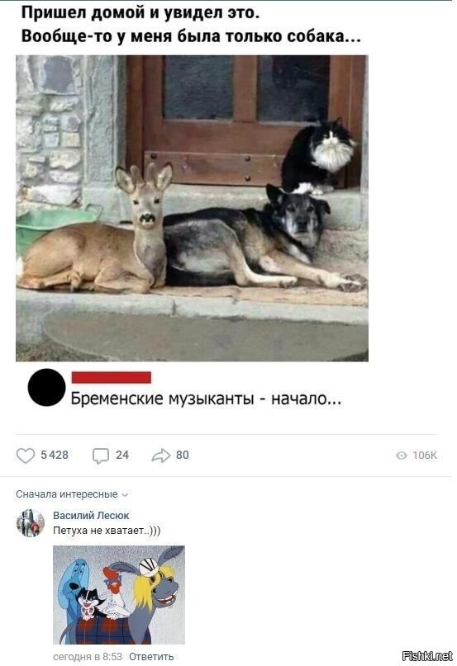
Task: Click the comment count 24
Action: 122,456
